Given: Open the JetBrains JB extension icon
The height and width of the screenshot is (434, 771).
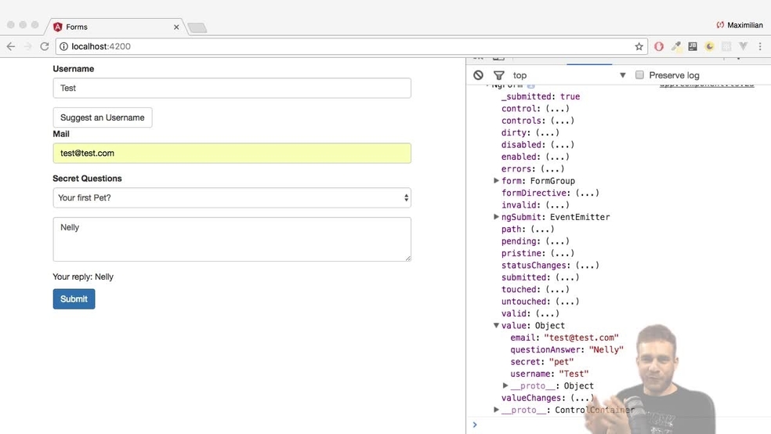Looking at the screenshot, I should (693, 46).
